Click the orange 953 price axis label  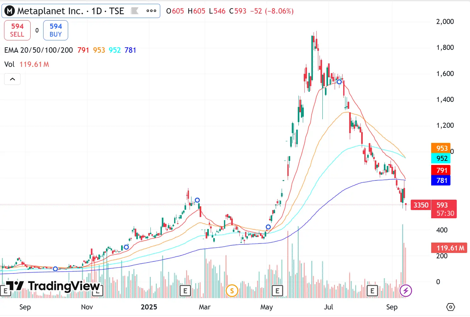441,148
